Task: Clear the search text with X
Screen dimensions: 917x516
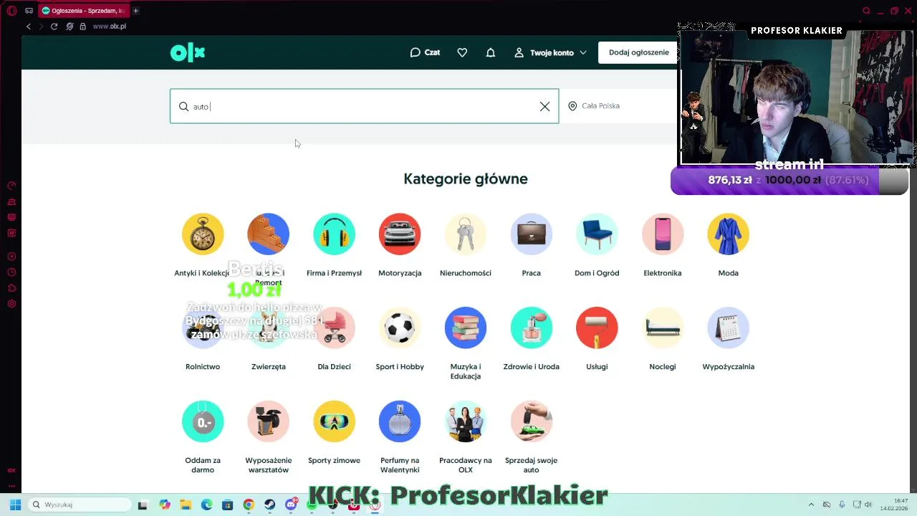Action: (544, 107)
